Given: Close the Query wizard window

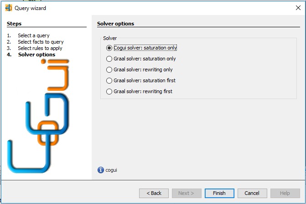Looking at the screenshot, I should click(x=298, y=8).
